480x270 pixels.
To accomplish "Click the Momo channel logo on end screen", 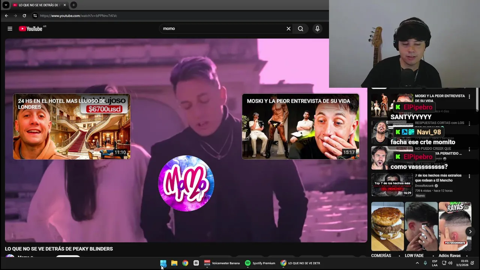I will click(186, 183).
